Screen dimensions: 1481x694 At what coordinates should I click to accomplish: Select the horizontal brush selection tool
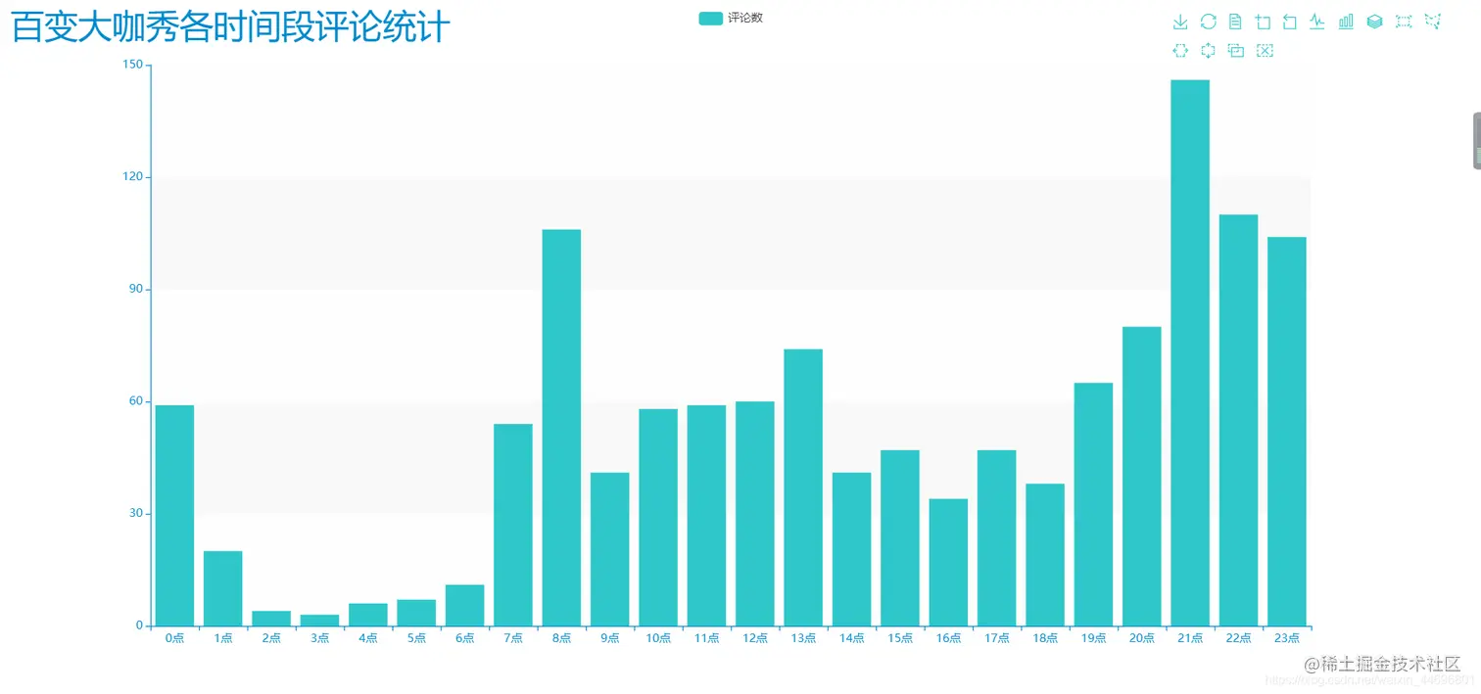pyautogui.click(x=1180, y=50)
